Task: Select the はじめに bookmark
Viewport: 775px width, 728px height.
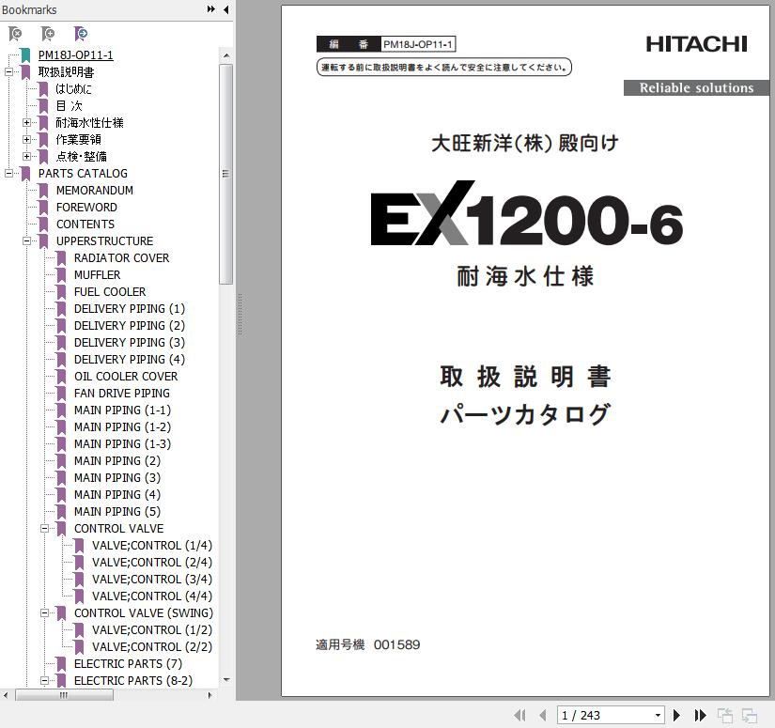Action: pyautogui.click(x=73, y=89)
